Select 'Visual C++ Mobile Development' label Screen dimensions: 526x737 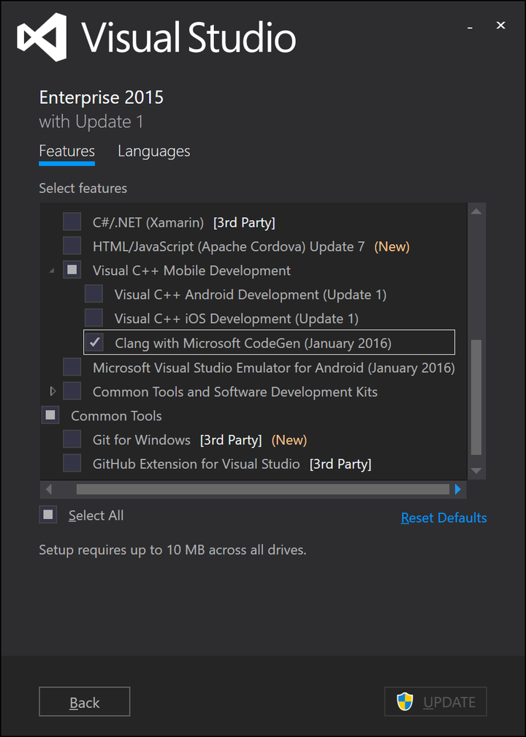pyautogui.click(x=191, y=271)
